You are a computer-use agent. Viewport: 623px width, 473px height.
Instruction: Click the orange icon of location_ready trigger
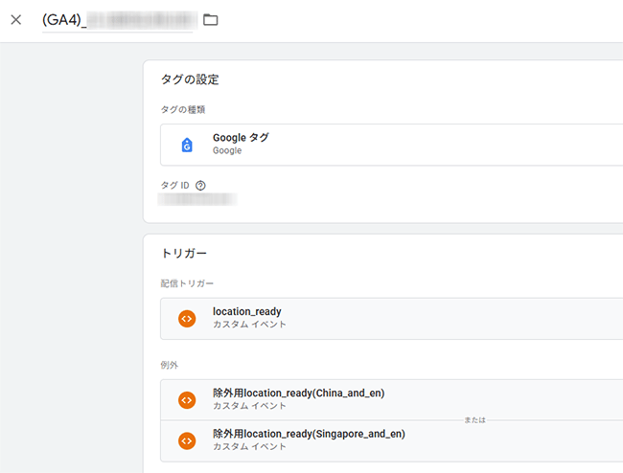click(x=187, y=319)
